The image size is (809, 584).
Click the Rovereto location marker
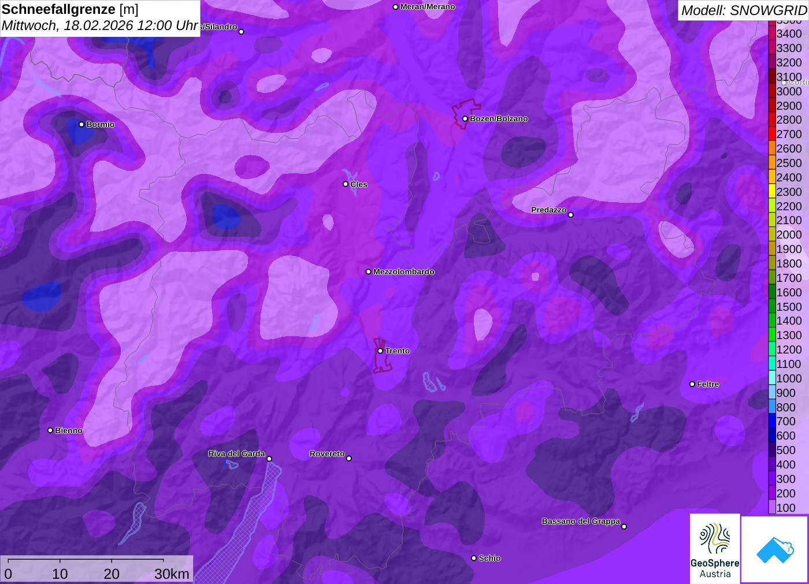[349, 459]
